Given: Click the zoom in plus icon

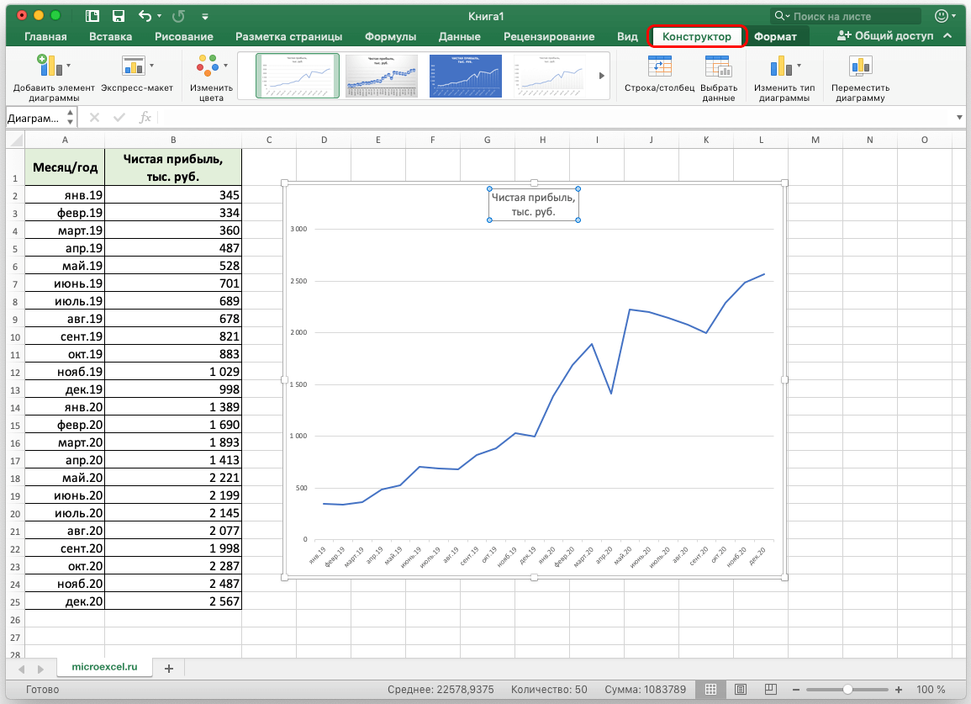Looking at the screenshot, I should (x=899, y=689).
